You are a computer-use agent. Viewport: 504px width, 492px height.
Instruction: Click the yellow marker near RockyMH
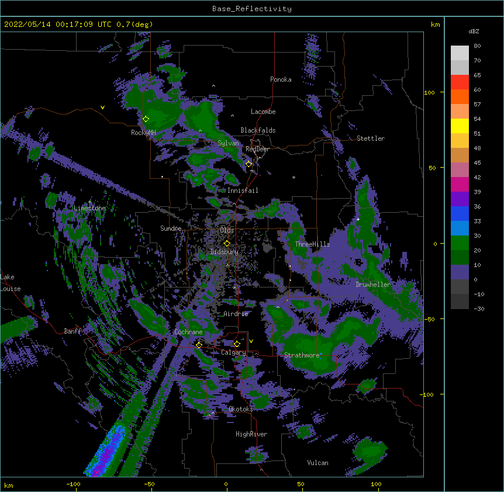[x=146, y=119]
